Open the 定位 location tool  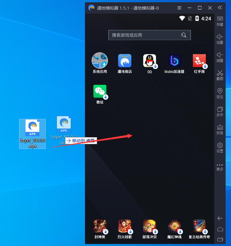pyautogui.click(x=220, y=93)
